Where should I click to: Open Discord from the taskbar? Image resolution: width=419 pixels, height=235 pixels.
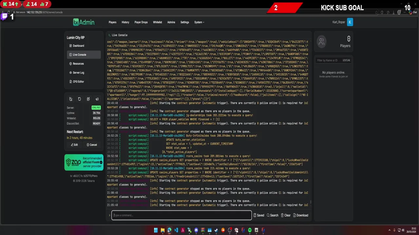196,230
